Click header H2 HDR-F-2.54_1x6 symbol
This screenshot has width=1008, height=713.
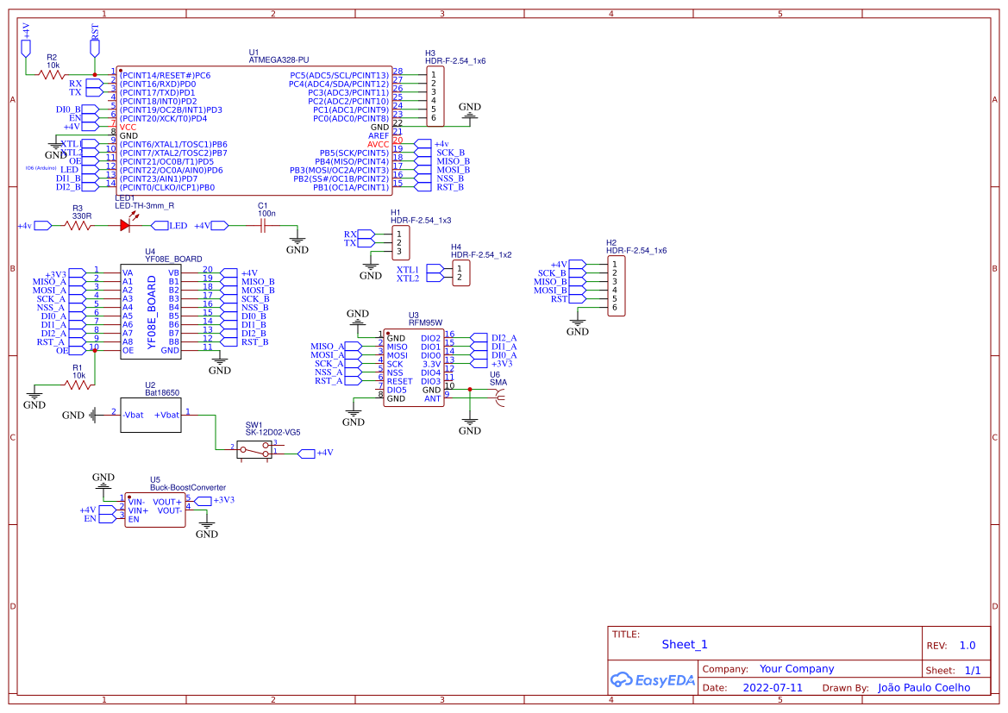(616, 285)
